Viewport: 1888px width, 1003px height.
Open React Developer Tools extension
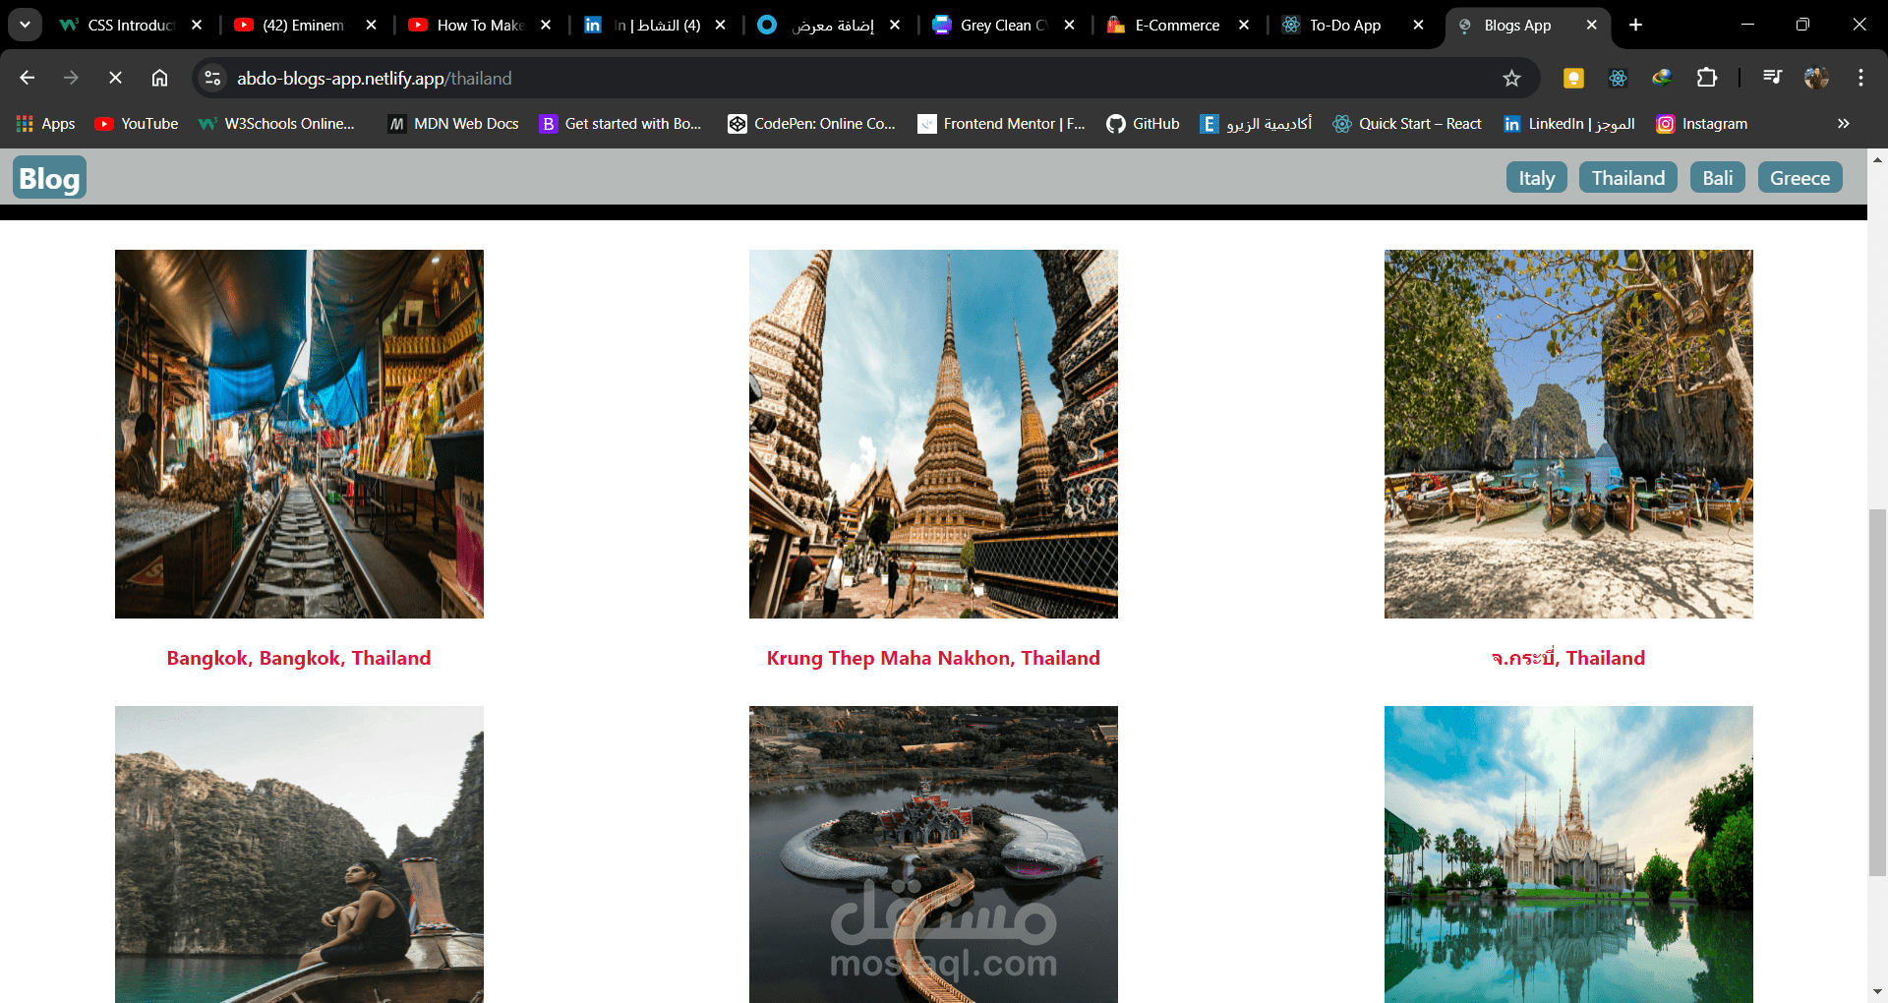point(1618,78)
